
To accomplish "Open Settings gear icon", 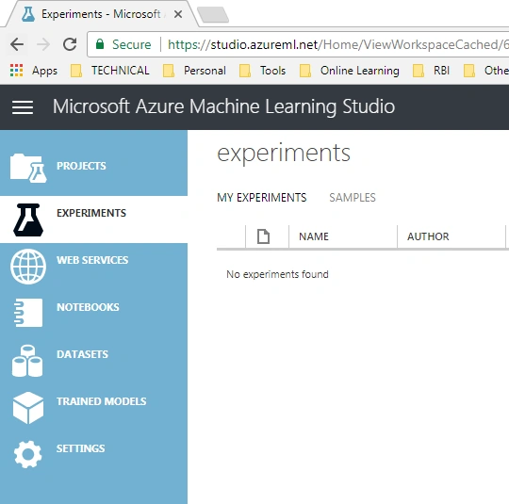I will pos(28,454).
